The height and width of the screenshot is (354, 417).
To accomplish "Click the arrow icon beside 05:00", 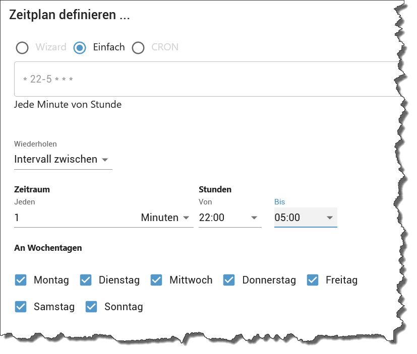I will pos(330,218).
